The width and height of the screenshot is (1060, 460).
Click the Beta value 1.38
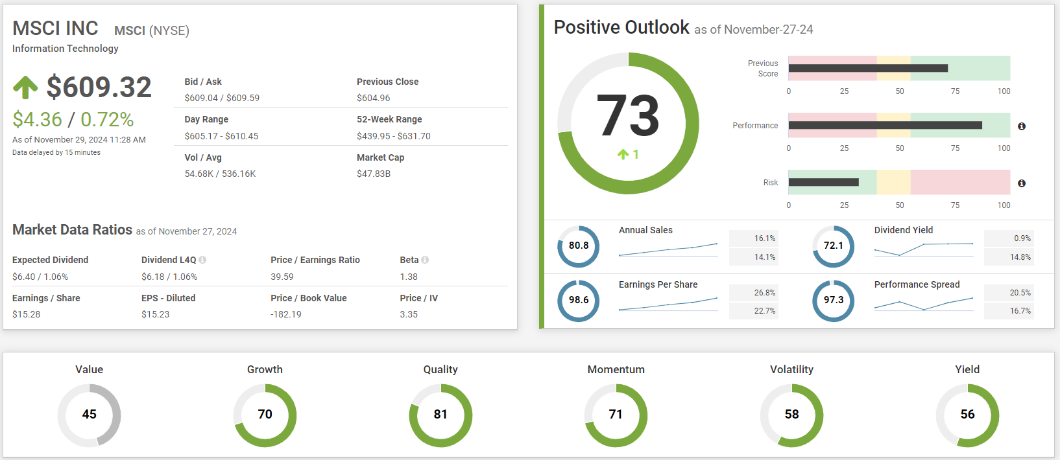click(x=409, y=277)
